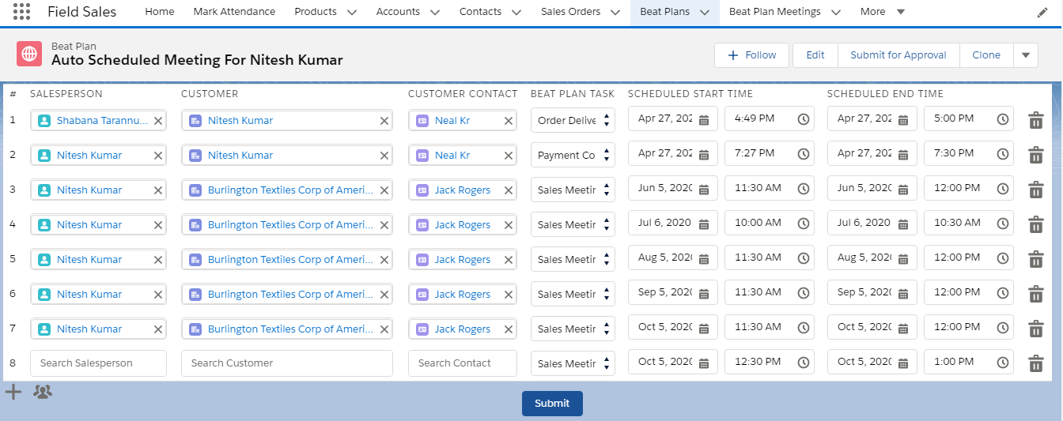The width and height of the screenshot is (1063, 421).
Task: Delete row 8 with trash icon
Action: (x=1035, y=363)
